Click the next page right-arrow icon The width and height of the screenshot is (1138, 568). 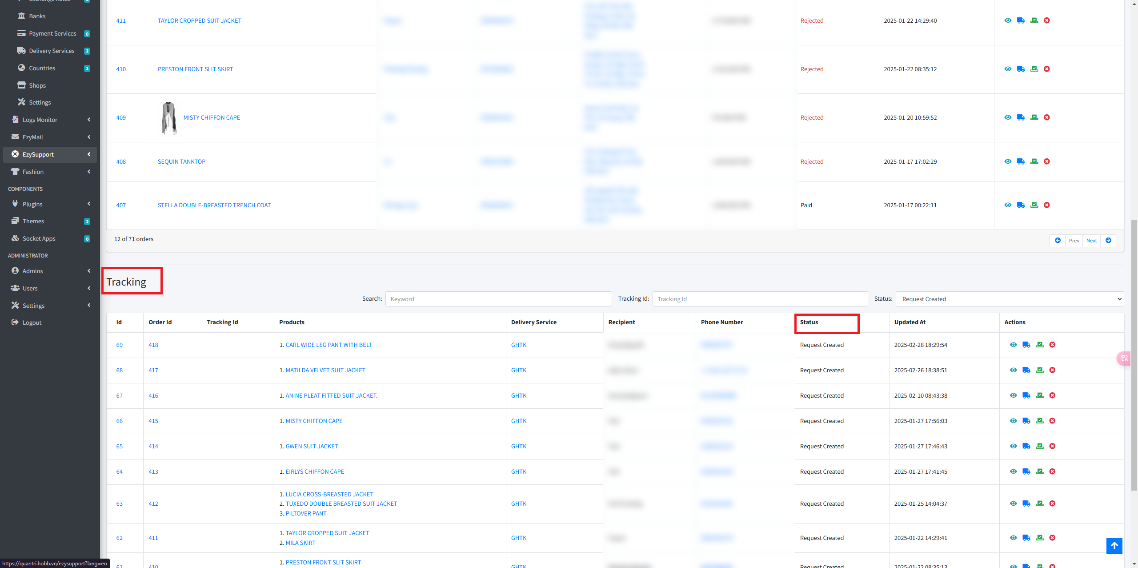point(1108,241)
